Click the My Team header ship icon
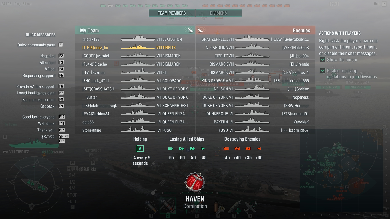 (x=191, y=30)
